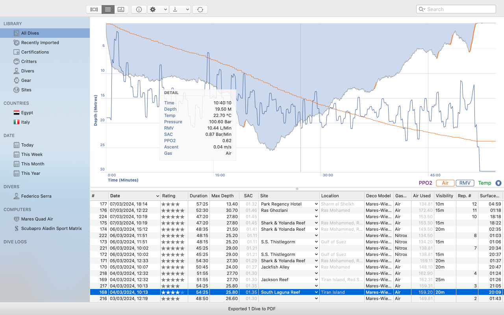The image size is (504, 315).
Task: Filter dives by Egypt
Action: click(27, 113)
